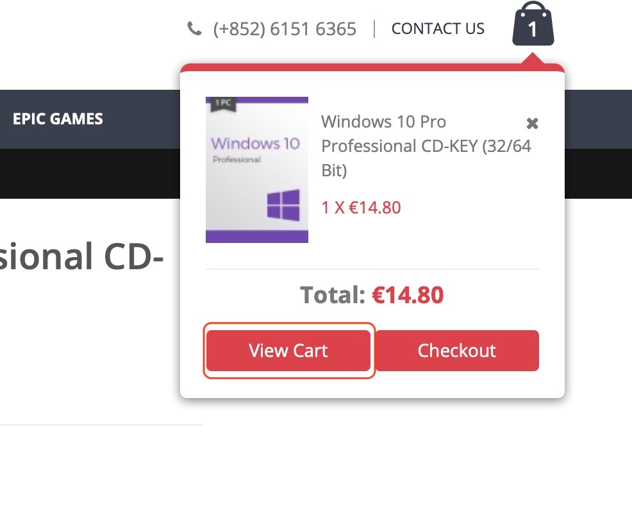
Task: Proceed with the Checkout button
Action: [x=457, y=351]
